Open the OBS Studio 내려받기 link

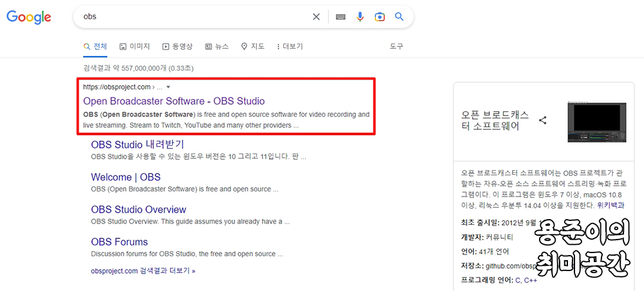click(x=138, y=145)
